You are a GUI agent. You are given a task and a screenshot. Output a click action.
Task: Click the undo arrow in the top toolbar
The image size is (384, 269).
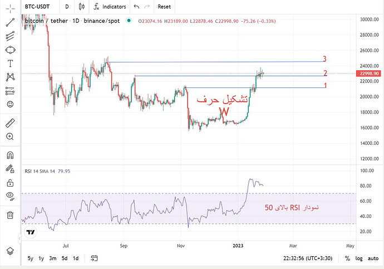click(136, 7)
